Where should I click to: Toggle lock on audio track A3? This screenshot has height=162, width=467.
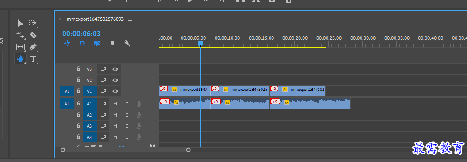click(78, 126)
